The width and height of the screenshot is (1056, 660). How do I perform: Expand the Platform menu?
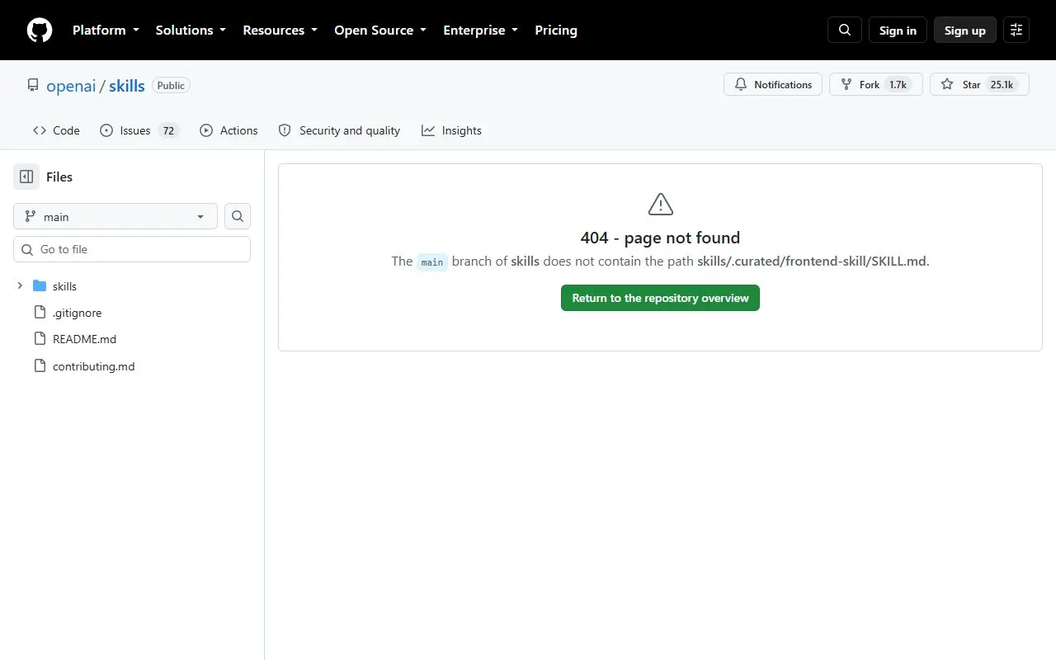pos(106,30)
